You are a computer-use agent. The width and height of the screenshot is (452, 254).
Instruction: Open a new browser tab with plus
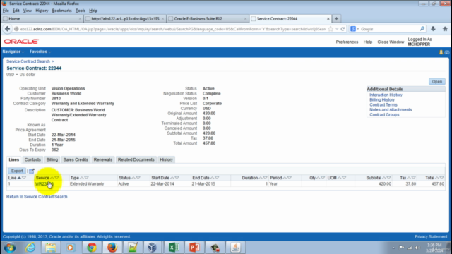click(336, 19)
